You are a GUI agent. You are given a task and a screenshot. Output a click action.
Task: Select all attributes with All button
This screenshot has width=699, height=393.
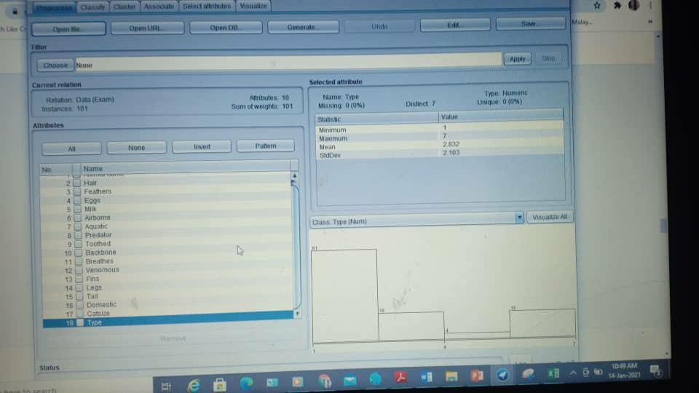(x=71, y=148)
